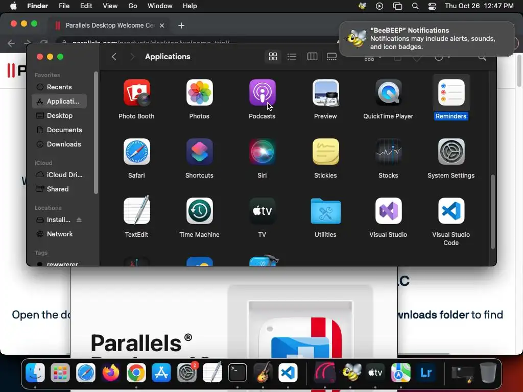Select the Preview app icon
523x392 pixels.
click(x=325, y=92)
